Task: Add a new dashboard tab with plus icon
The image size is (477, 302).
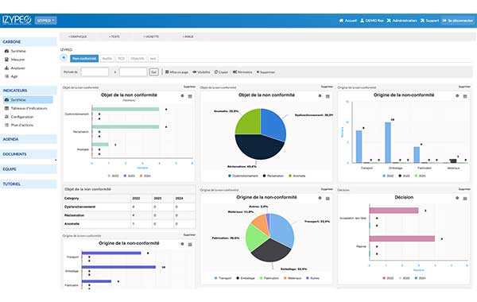Action: pyautogui.click(x=64, y=57)
